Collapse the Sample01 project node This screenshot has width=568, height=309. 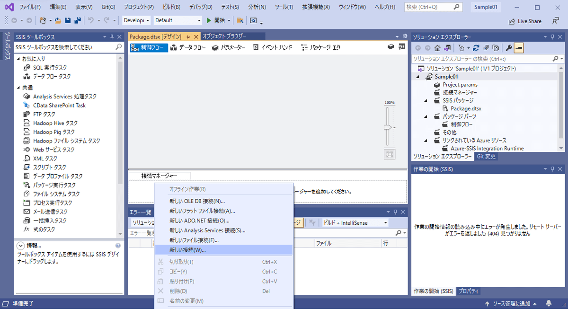tap(418, 77)
